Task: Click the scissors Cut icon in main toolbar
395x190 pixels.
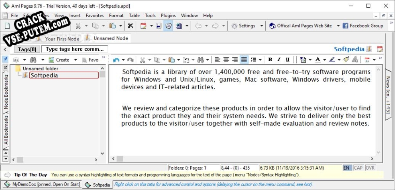Action: pos(78,26)
